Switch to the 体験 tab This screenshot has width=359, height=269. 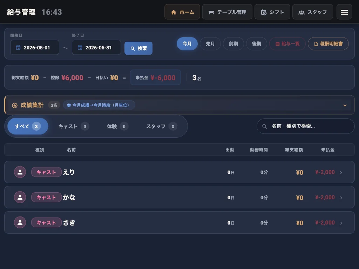click(x=117, y=126)
